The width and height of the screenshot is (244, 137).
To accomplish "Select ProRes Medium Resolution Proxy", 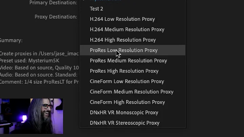I will pyautogui.click(x=133, y=61).
